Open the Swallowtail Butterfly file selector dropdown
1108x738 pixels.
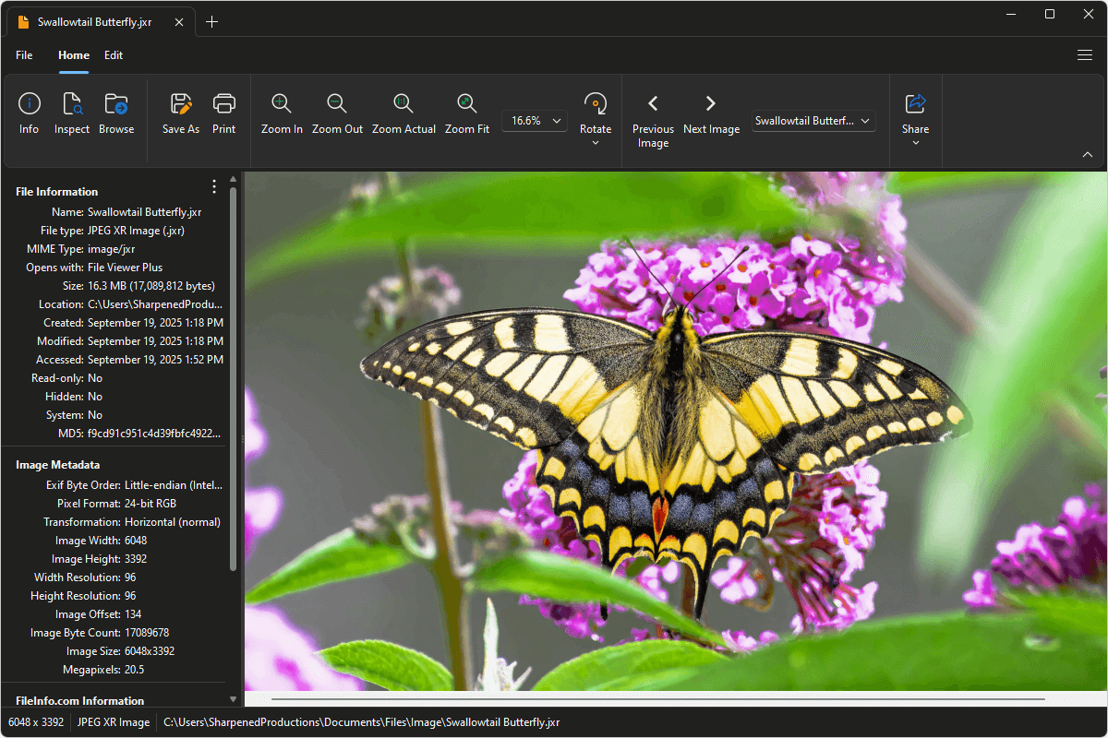tap(813, 121)
